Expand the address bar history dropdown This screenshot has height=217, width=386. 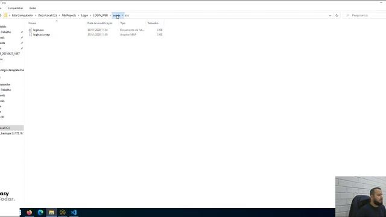[330, 16]
